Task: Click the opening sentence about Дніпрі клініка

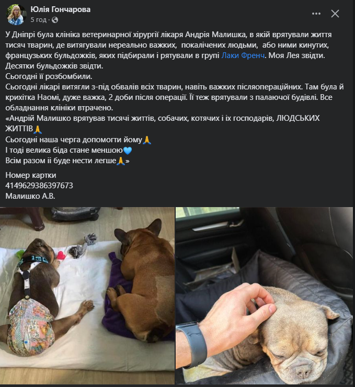Action: point(168,45)
